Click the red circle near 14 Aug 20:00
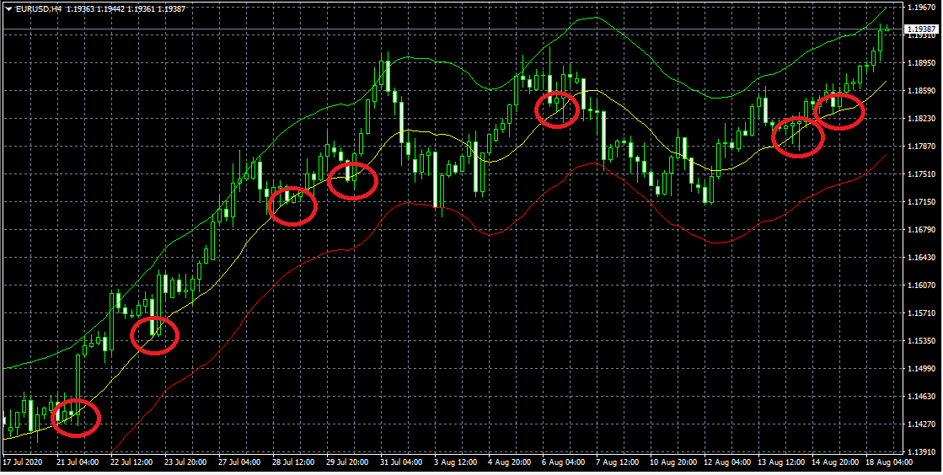Viewport: 943px width, 475px height. tap(839, 112)
